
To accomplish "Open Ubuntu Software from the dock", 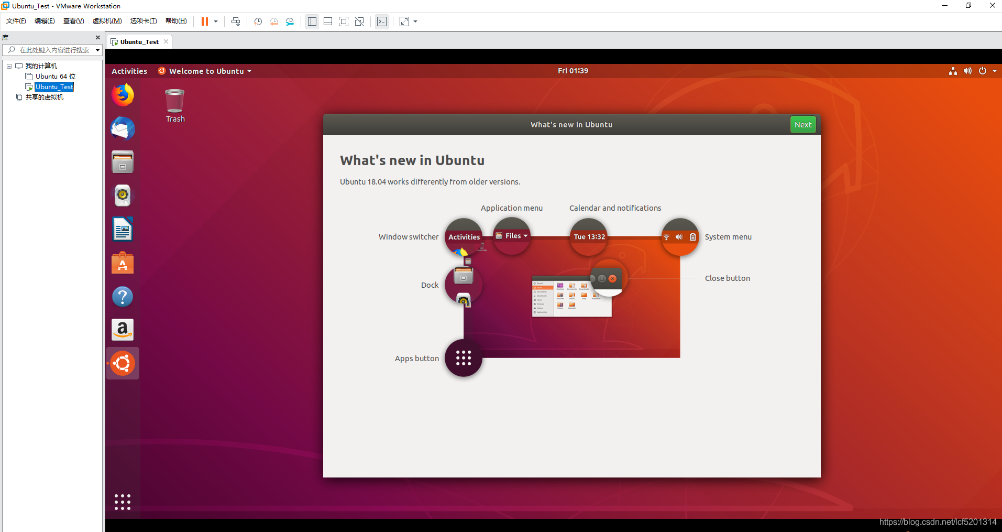I will (x=123, y=263).
